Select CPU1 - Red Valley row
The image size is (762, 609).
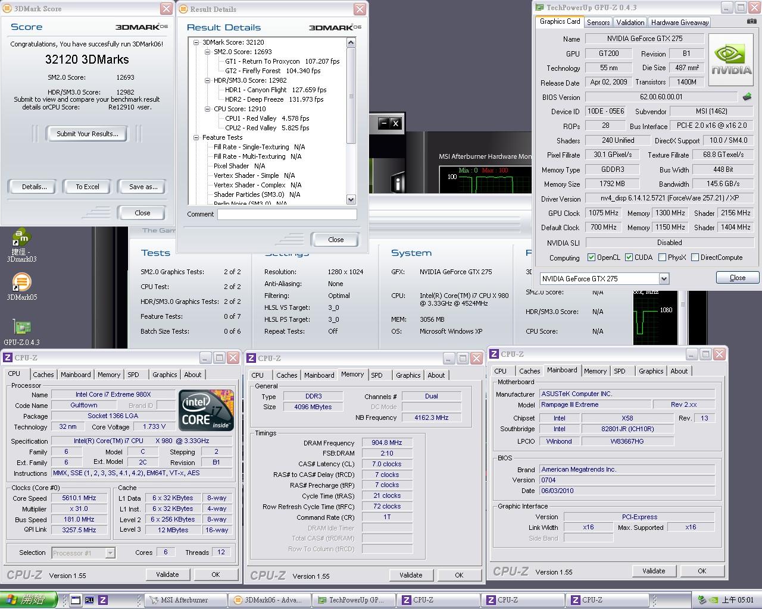click(x=267, y=118)
